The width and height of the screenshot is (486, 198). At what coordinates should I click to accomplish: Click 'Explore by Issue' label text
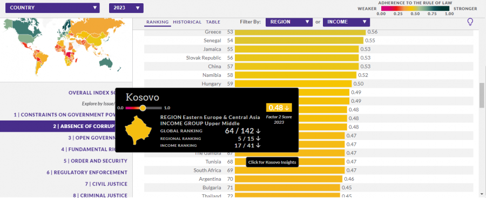click(99, 104)
